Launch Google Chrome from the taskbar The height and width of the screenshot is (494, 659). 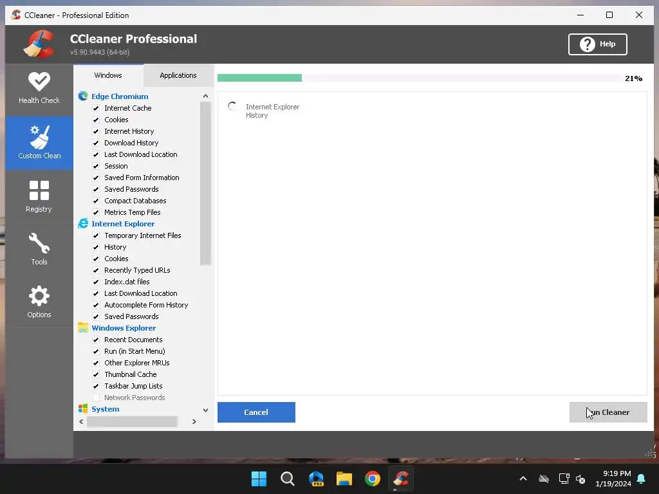pyautogui.click(x=373, y=479)
